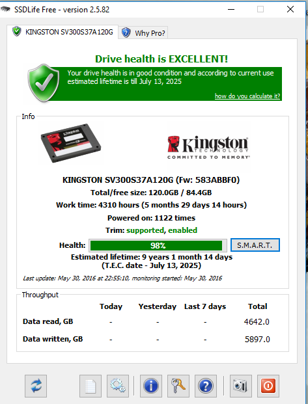This screenshot has height=404, width=308.
Task: Click the 'Last update: May 30, 2016' line
Action: (x=122, y=278)
